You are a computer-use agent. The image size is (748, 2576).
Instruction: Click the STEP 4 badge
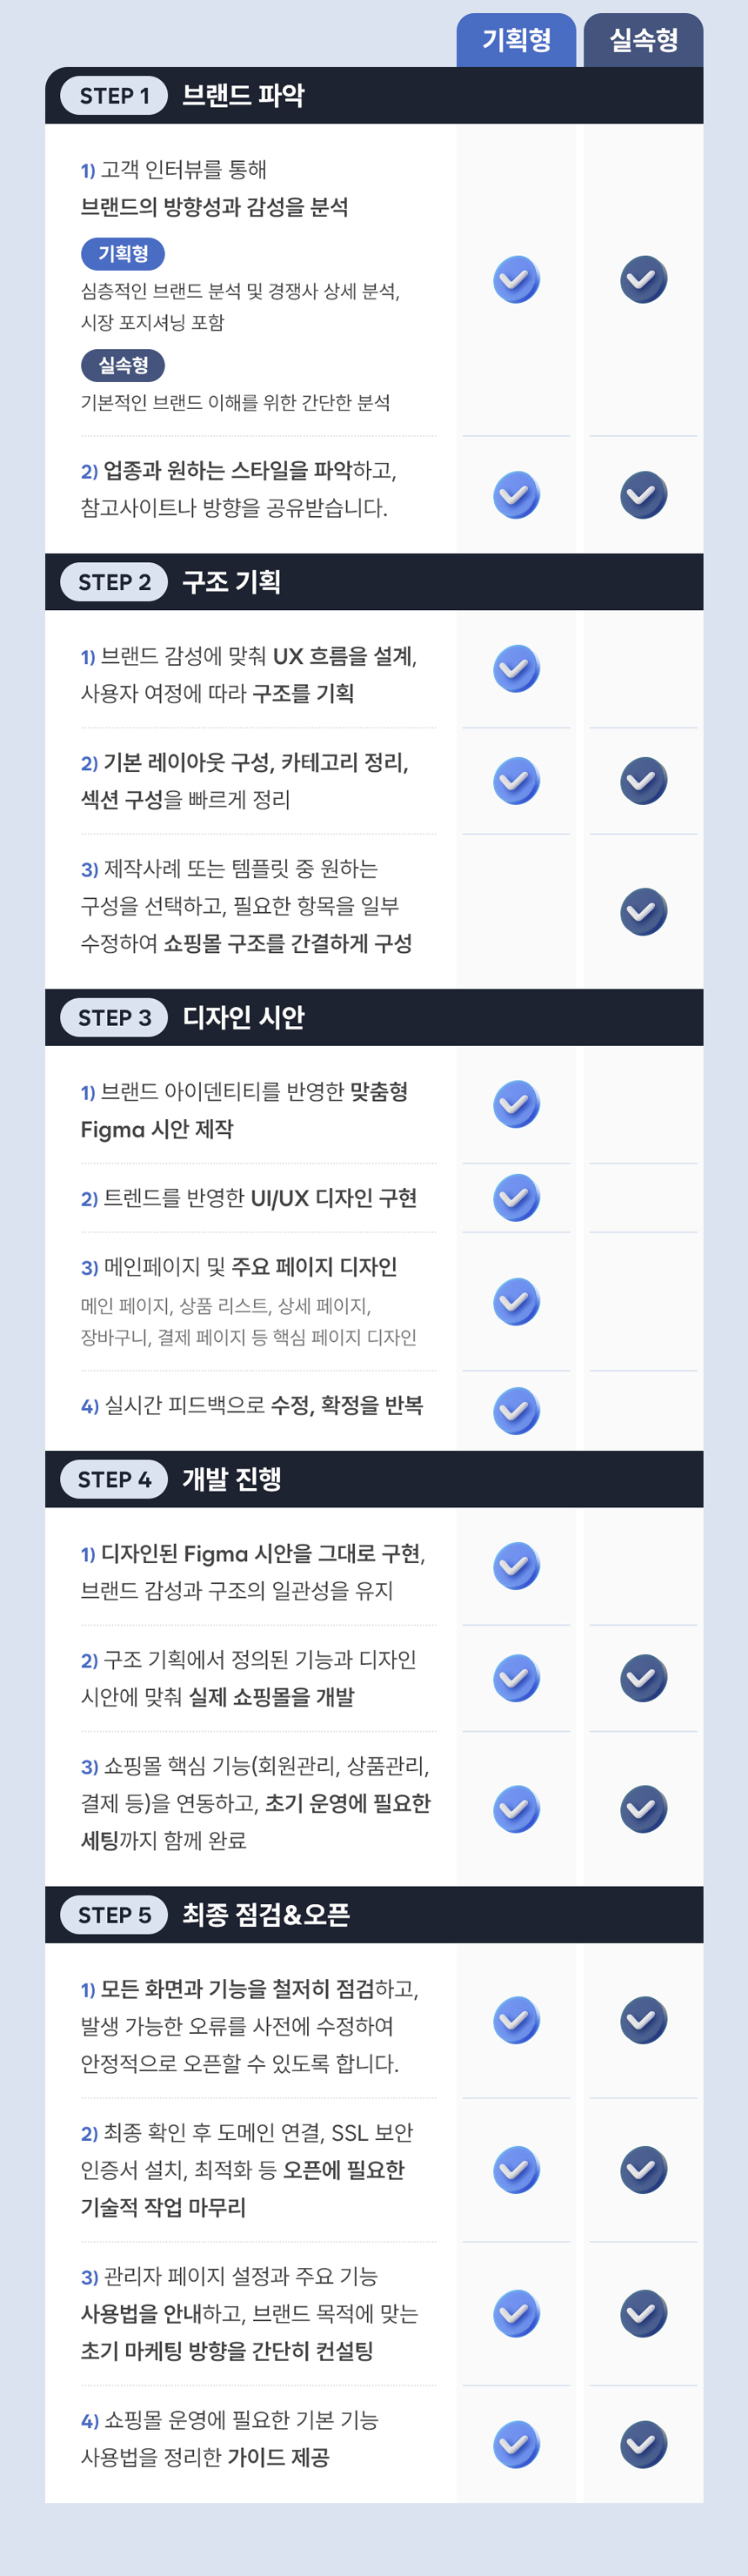click(x=114, y=1479)
